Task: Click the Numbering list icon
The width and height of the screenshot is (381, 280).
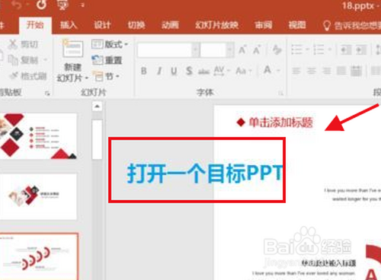Action: tap(319, 49)
